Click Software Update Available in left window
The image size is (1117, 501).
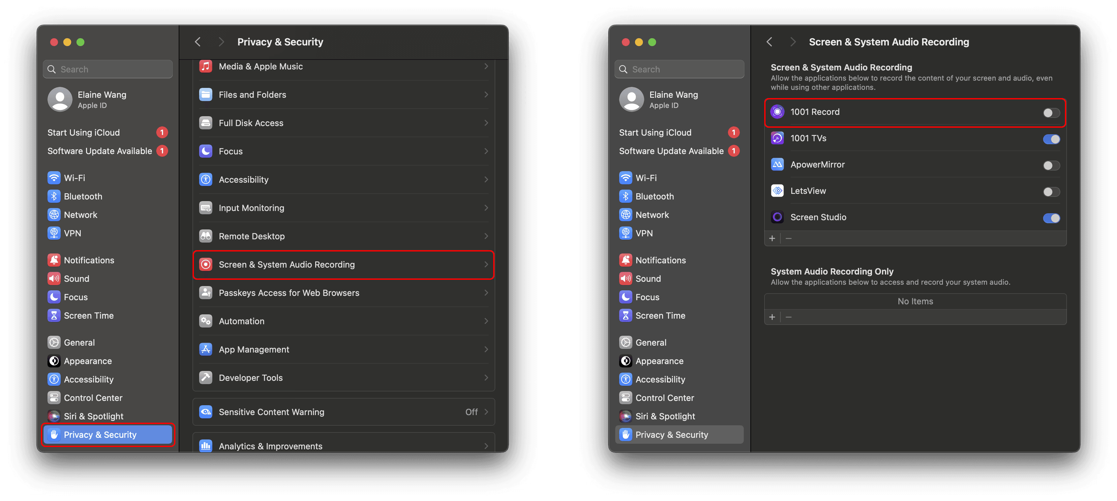click(x=100, y=151)
